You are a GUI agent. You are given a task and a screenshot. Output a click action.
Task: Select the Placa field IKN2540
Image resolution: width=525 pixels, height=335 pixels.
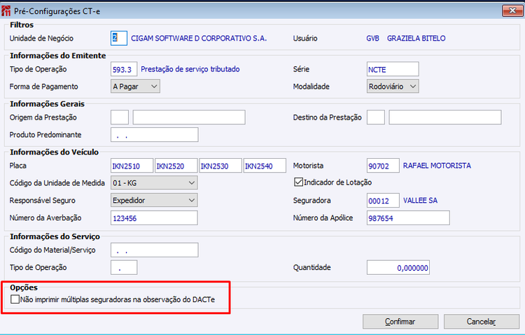(265, 166)
